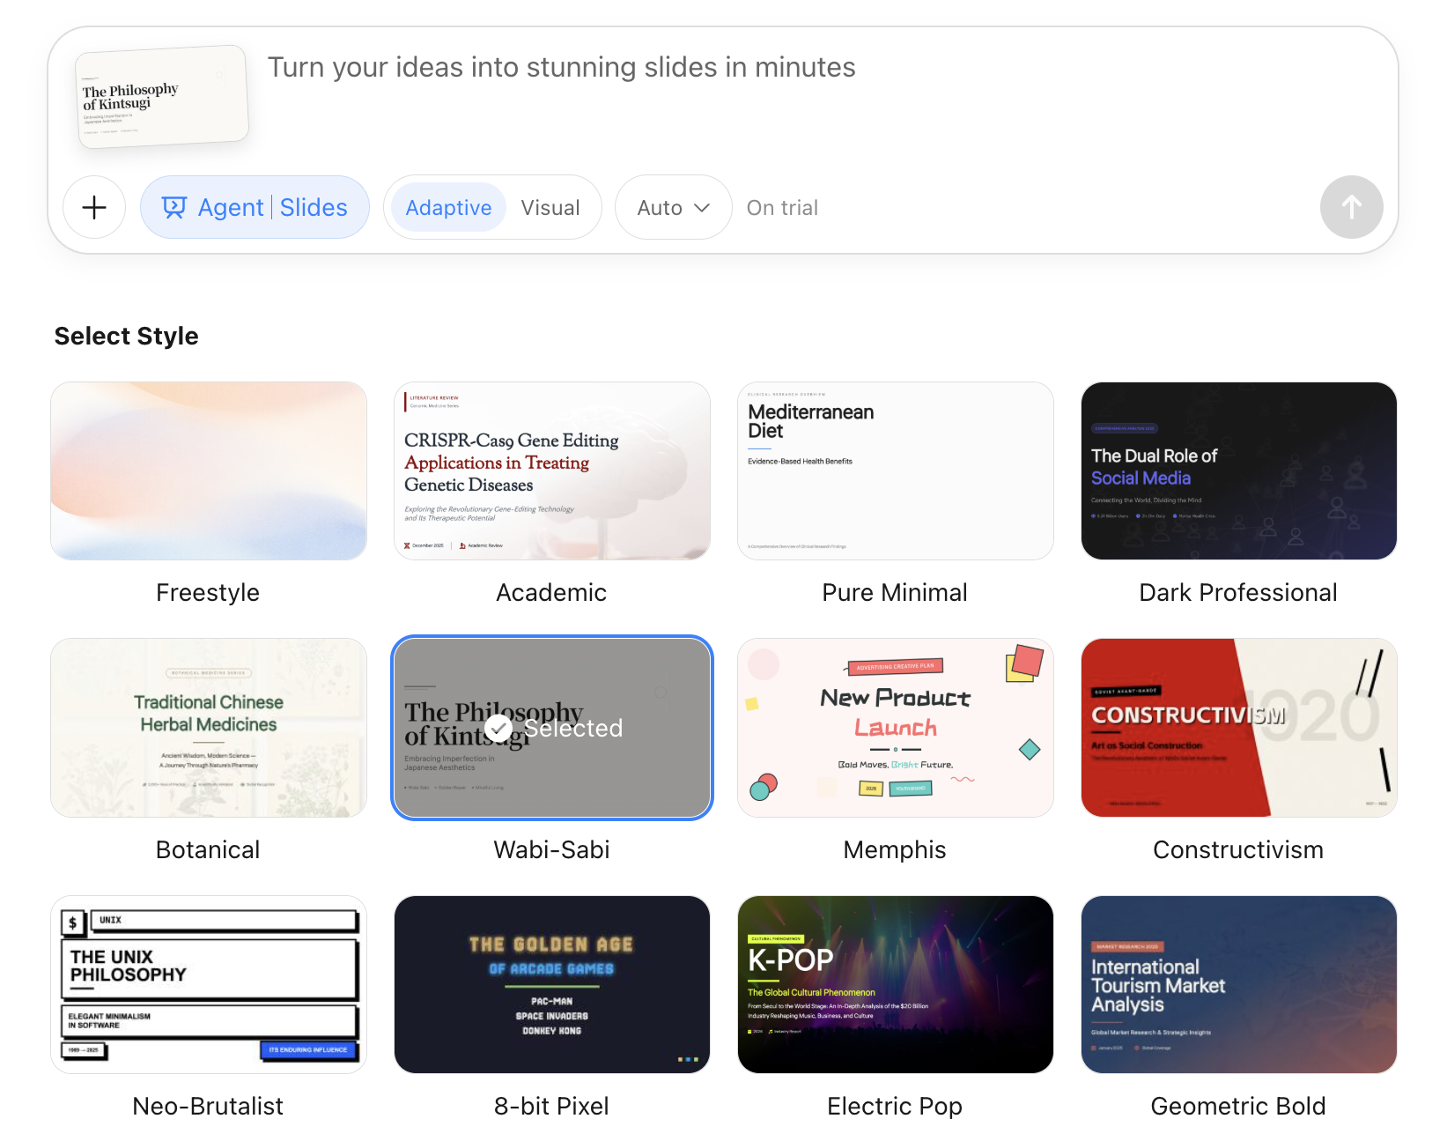
Task: Select the Dark Professional style
Action: pyautogui.click(x=1238, y=471)
